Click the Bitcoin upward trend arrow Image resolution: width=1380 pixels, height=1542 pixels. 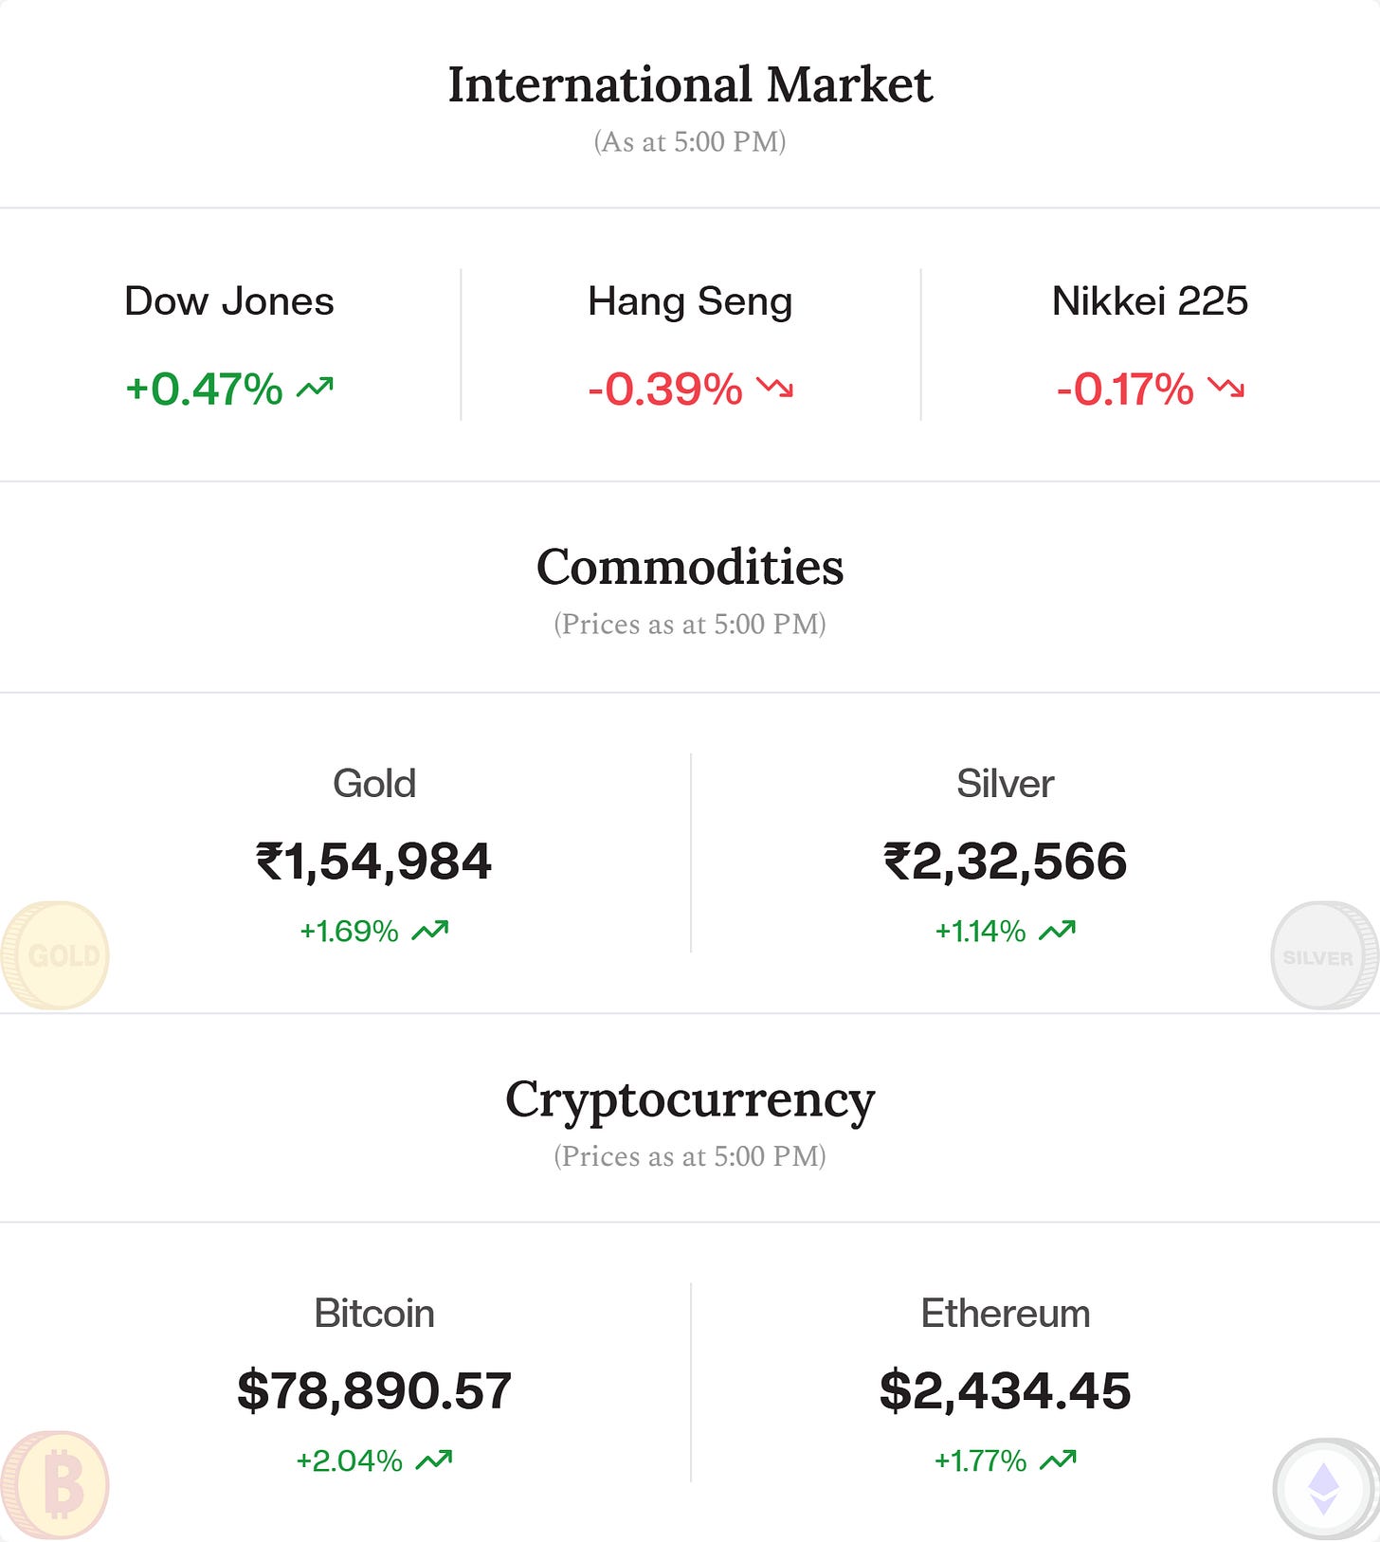click(x=434, y=1460)
